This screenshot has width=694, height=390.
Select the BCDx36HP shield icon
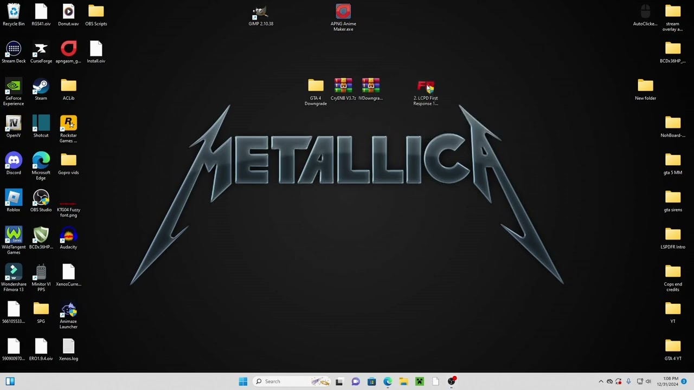pos(41,238)
